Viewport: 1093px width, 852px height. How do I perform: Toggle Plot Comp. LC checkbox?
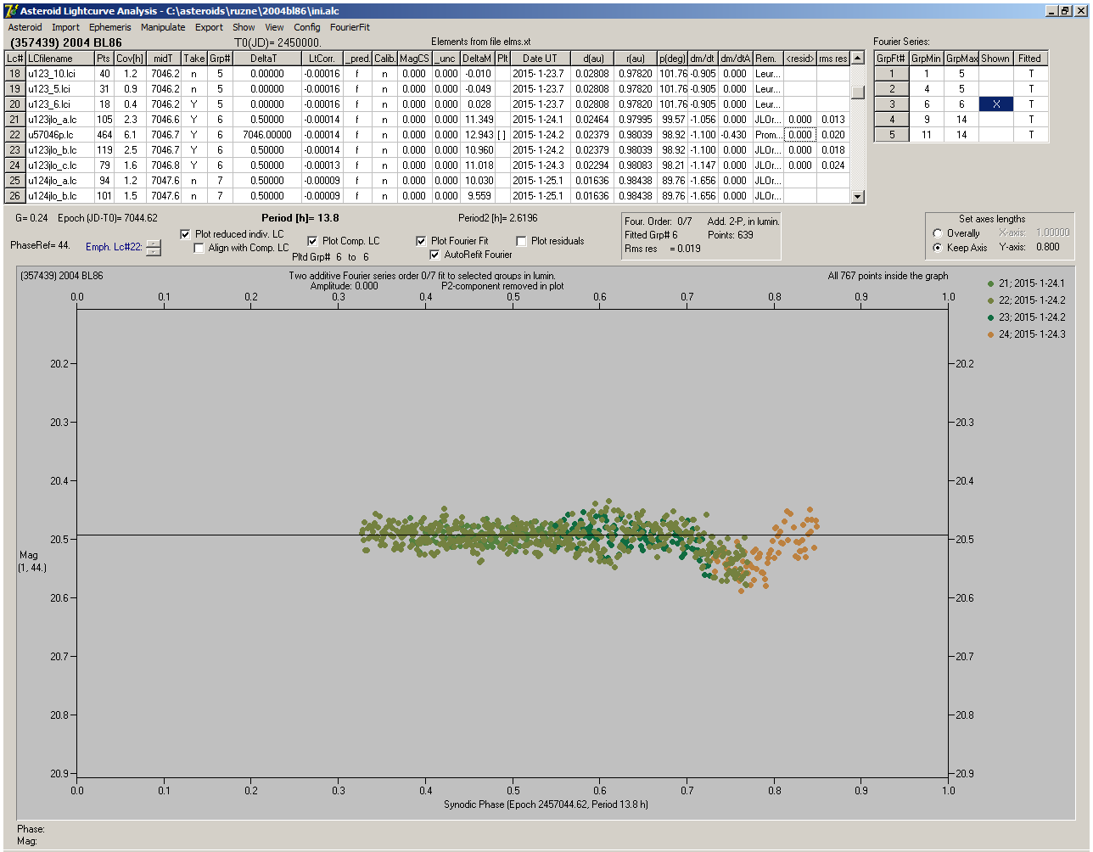point(313,241)
